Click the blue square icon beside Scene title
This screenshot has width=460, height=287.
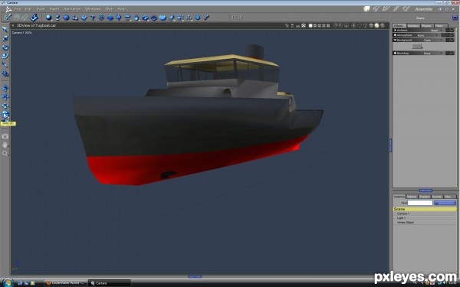coord(455,18)
